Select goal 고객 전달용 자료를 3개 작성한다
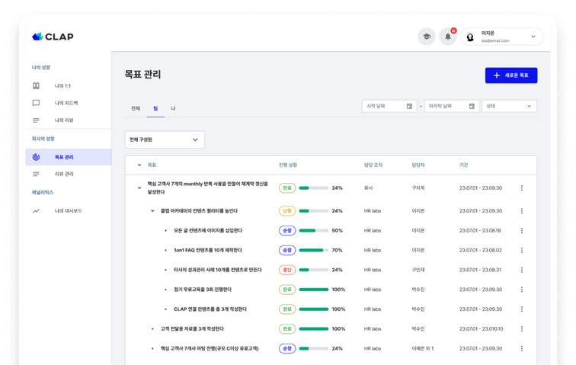The height and width of the screenshot is (365, 576). [x=192, y=329]
